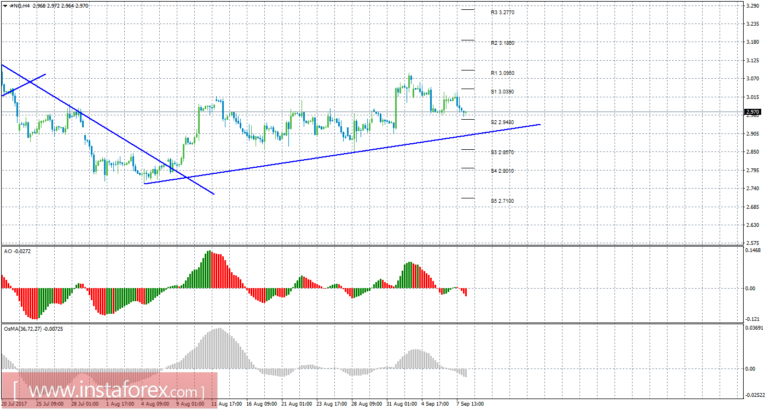Click the 23 Aug 17:00 time label
Screen dimensions: 765x410
[x=331, y=404]
